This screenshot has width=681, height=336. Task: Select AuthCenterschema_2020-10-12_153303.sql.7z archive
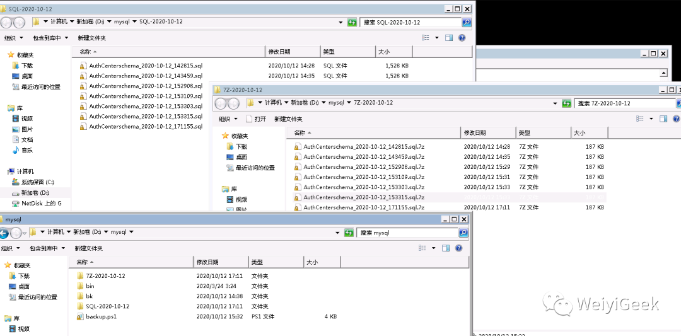point(359,187)
